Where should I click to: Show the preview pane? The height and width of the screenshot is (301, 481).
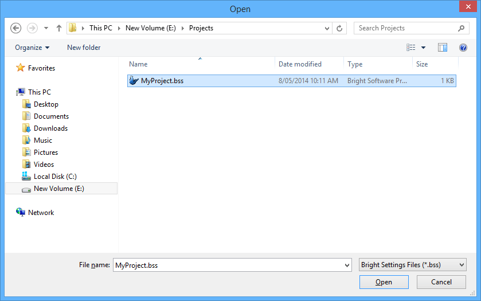click(x=442, y=48)
